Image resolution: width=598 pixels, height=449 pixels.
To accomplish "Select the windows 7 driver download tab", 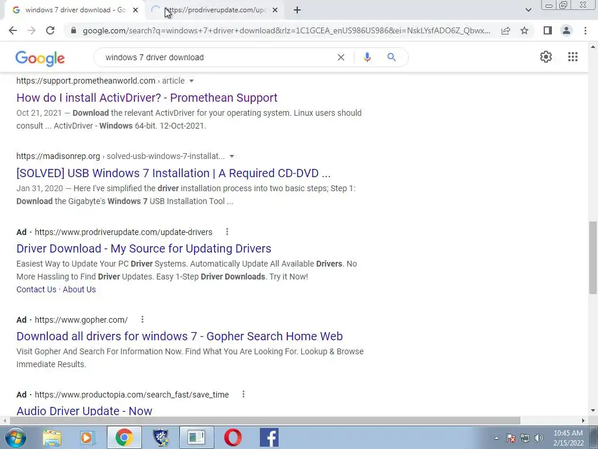I will click(x=75, y=11).
